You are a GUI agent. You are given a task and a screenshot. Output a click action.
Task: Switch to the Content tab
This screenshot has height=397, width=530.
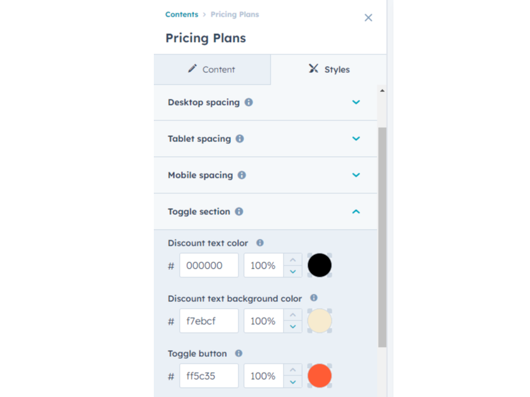(212, 69)
